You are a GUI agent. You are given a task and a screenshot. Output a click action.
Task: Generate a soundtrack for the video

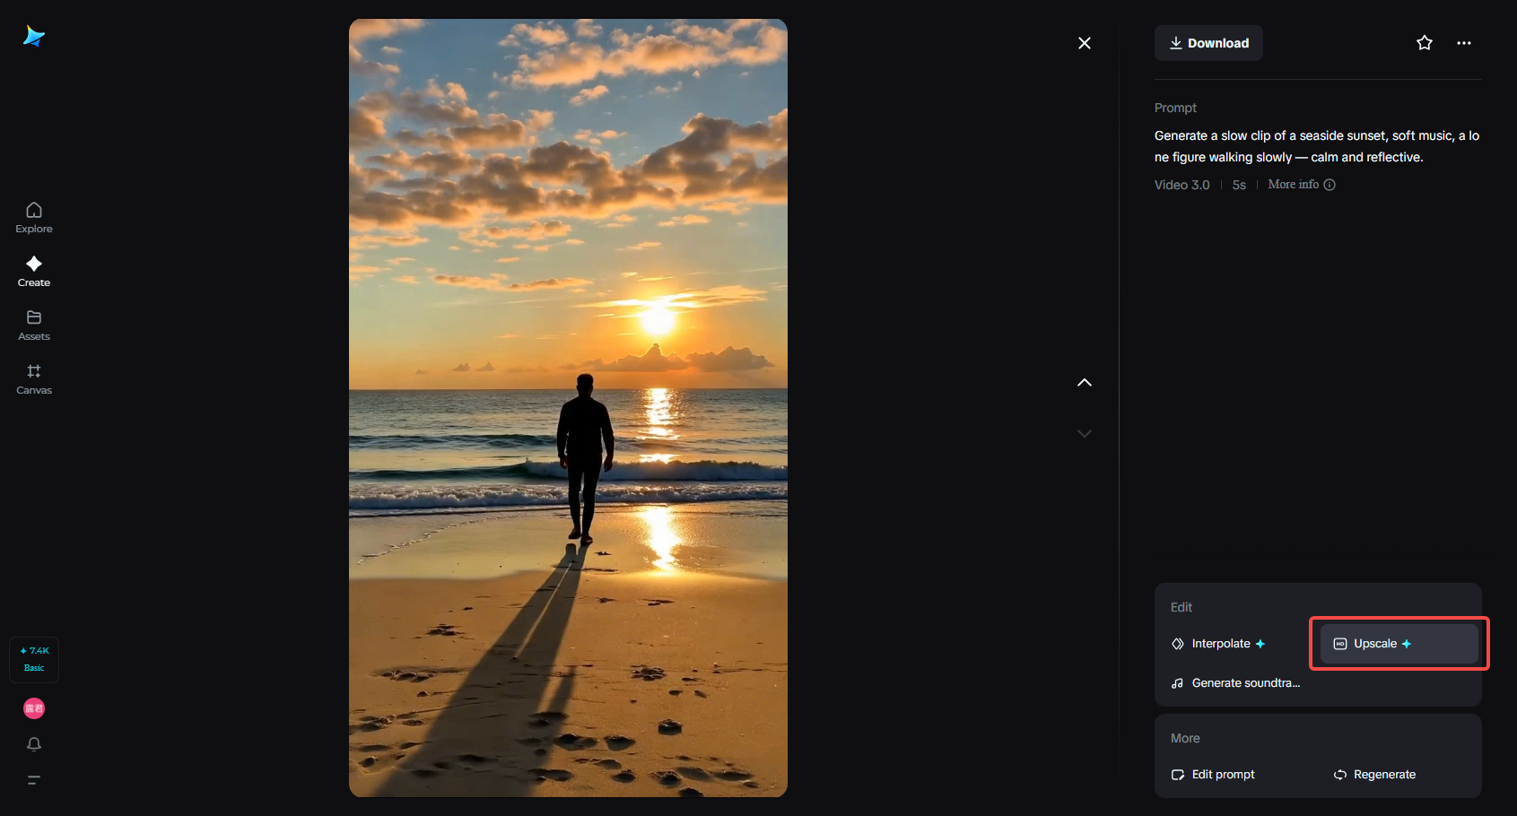(1235, 683)
